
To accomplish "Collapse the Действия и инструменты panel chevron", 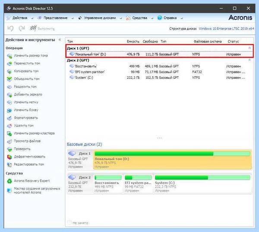I will tap(60, 39).
